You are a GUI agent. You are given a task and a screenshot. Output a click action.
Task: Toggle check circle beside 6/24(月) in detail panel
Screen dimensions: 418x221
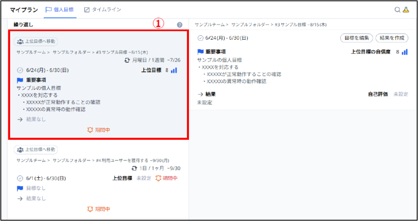pyautogui.click(x=200, y=38)
